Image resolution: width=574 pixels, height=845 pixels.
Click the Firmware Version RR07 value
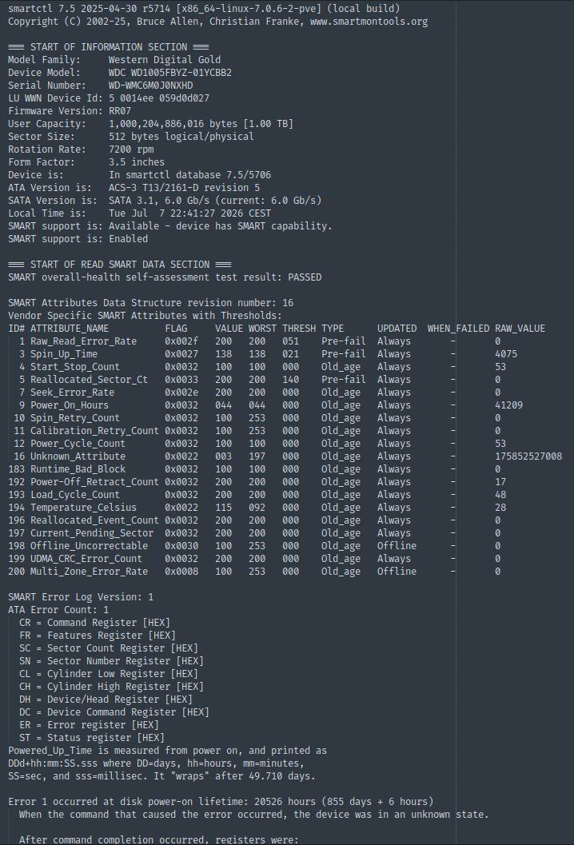pos(120,111)
